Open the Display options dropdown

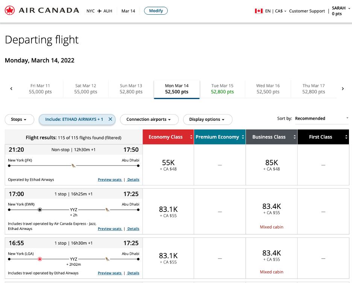pyautogui.click(x=208, y=119)
